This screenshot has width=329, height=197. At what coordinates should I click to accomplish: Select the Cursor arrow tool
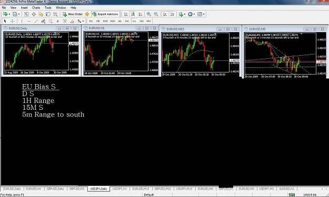(5, 21)
